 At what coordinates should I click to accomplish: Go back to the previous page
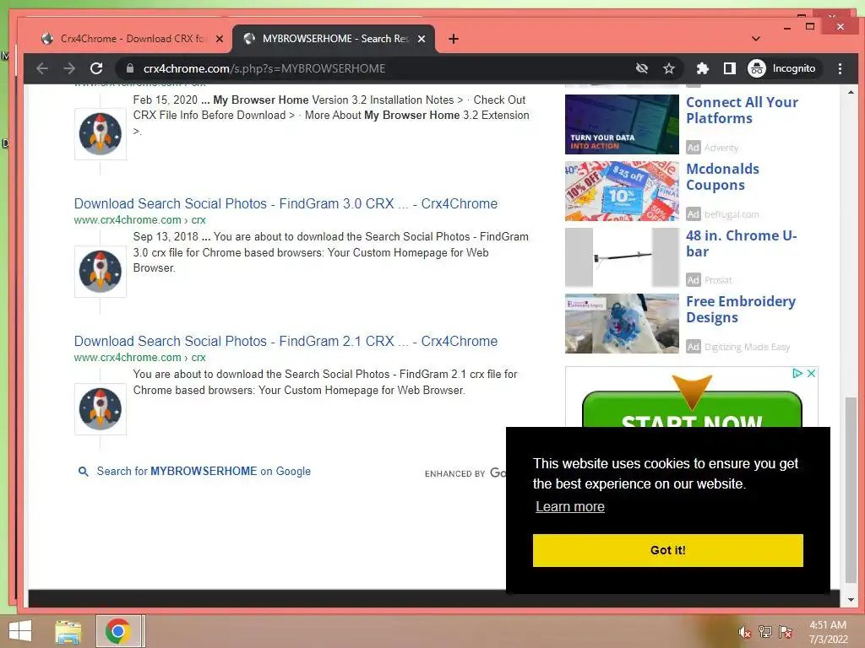(42, 68)
